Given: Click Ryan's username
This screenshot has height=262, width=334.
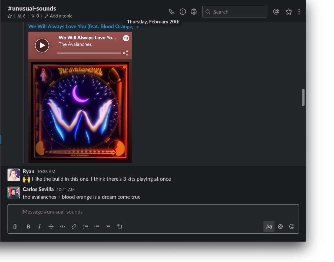Looking at the screenshot, I should point(28,171).
